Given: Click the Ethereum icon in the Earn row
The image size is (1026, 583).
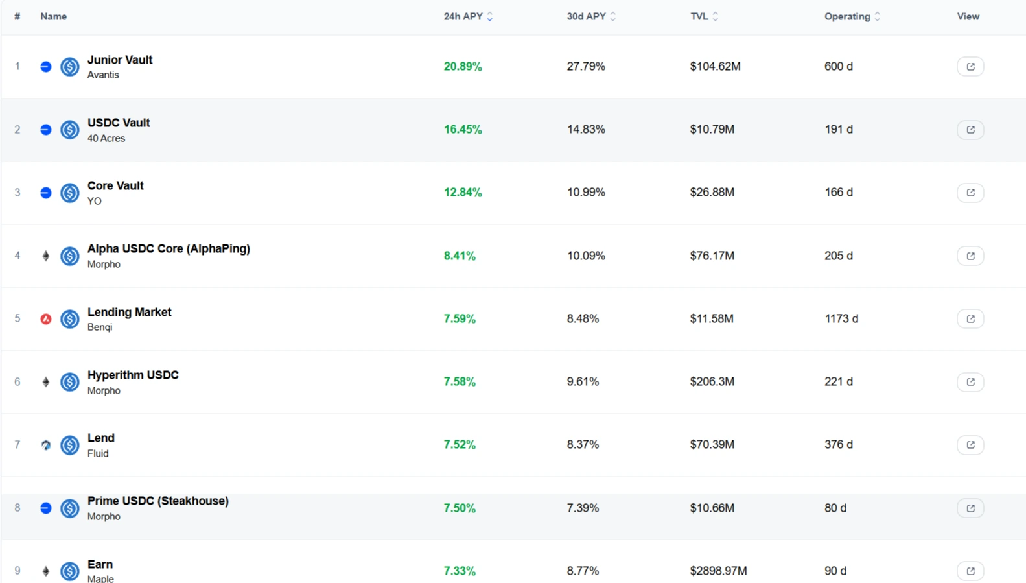Looking at the screenshot, I should (45, 571).
